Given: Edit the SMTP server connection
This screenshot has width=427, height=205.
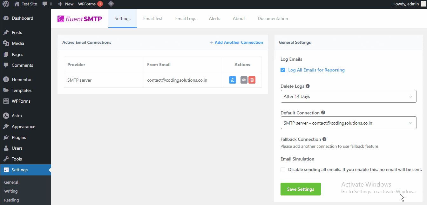Looking at the screenshot, I should click(x=232, y=80).
